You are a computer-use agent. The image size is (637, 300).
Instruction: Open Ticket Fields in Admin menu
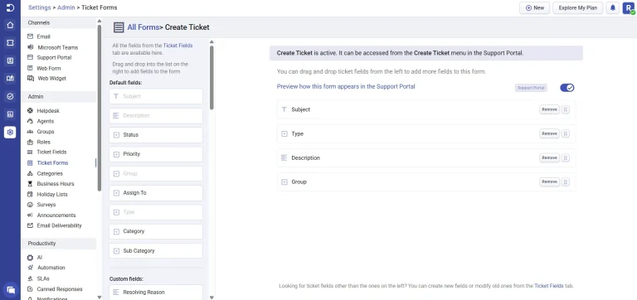51,152
